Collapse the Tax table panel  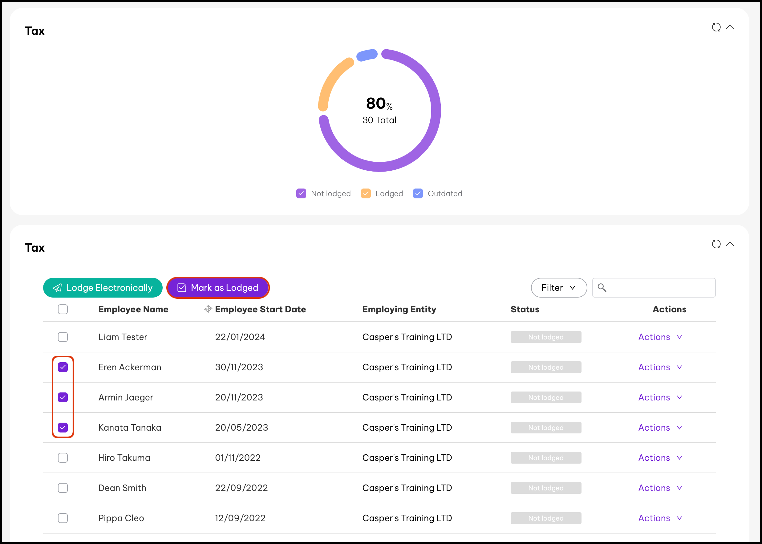pyautogui.click(x=730, y=244)
